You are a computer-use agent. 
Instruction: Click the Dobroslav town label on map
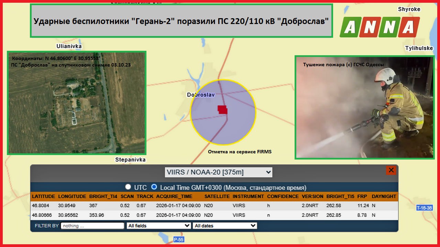coord(200,95)
